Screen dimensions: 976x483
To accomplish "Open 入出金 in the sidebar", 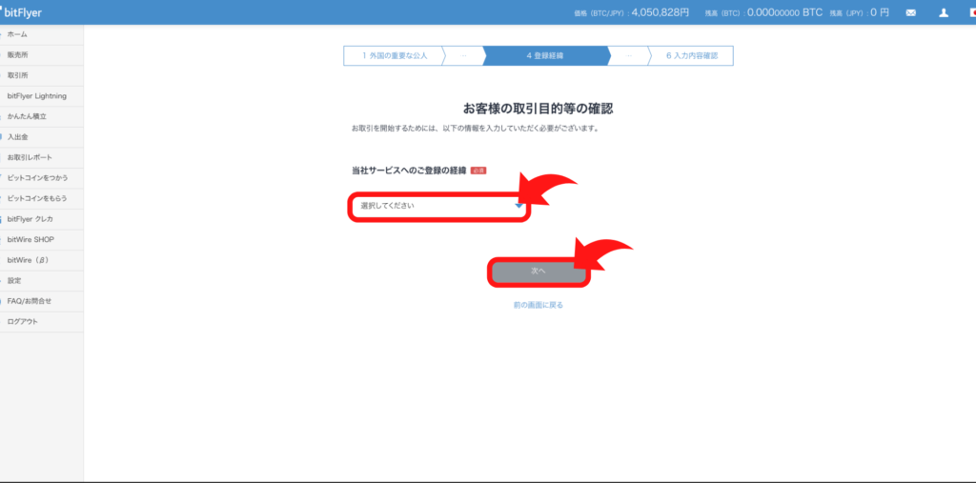I will pyautogui.click(x=42, y=137).
